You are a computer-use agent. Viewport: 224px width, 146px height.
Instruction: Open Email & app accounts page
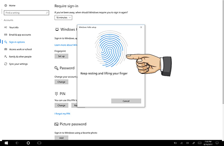tap(20, 35)
